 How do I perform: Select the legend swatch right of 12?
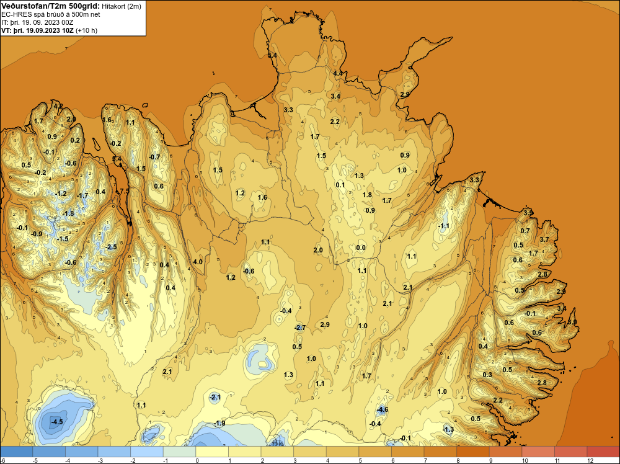(603, 452)
